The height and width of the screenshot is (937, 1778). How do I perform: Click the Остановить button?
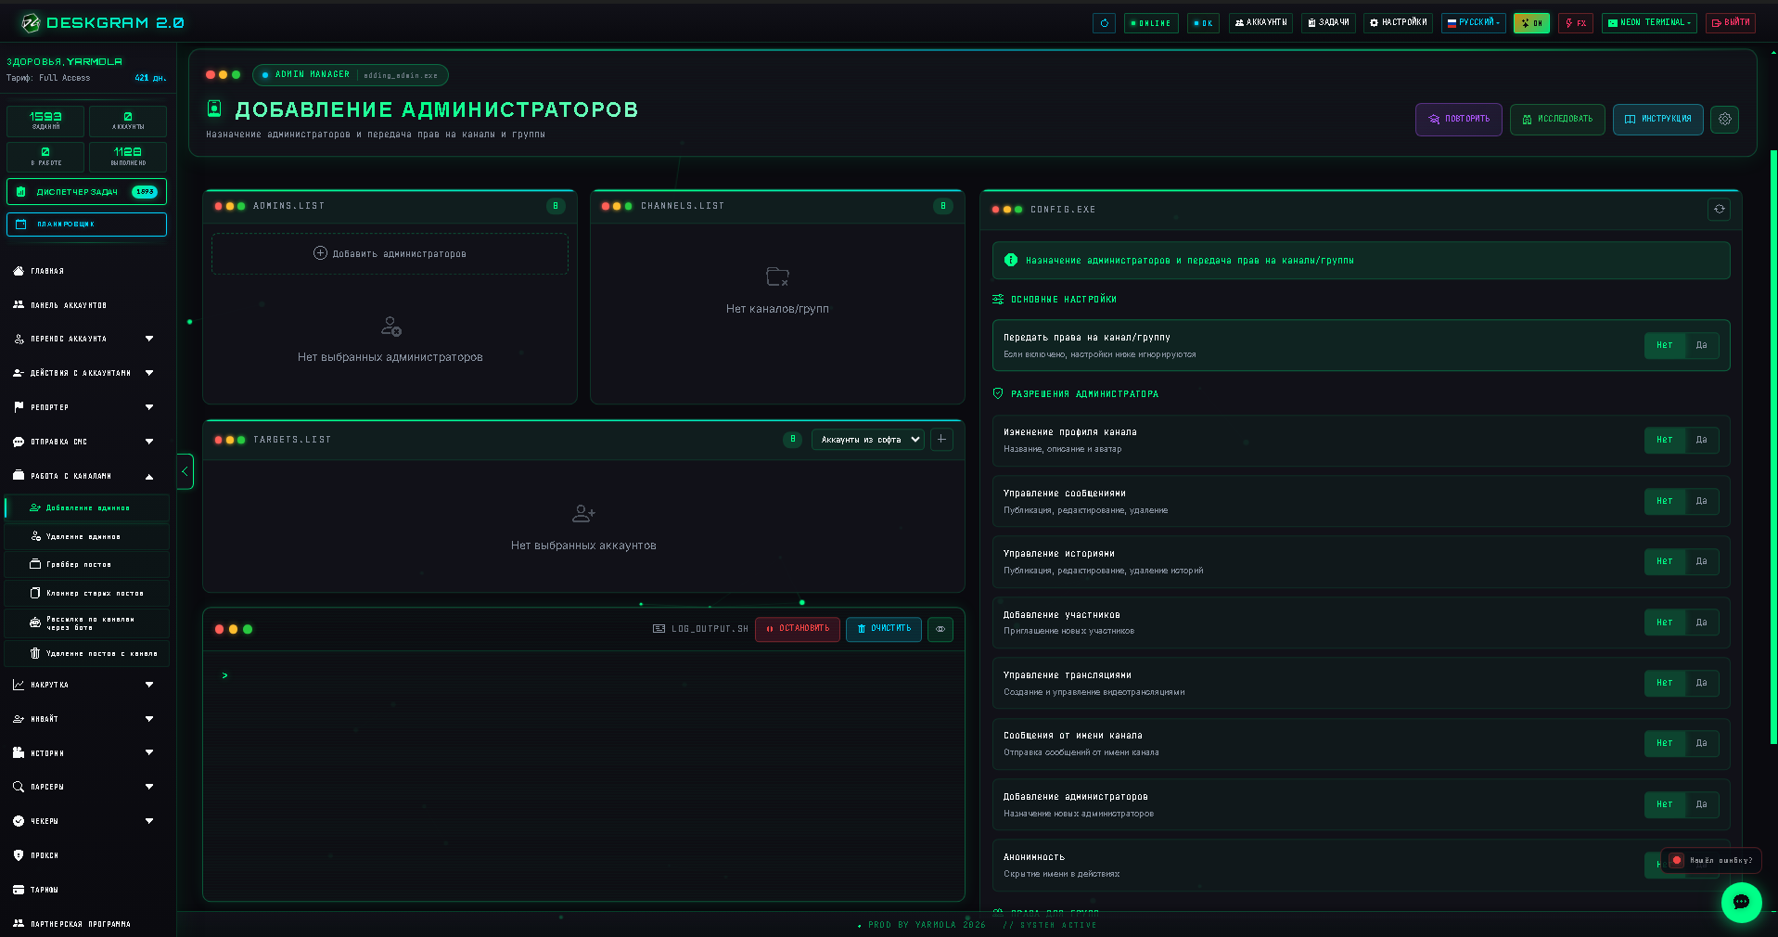pos(798,629)
